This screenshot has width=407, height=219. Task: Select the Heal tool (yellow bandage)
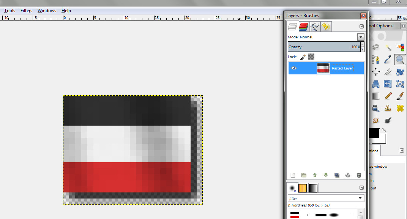400,108
